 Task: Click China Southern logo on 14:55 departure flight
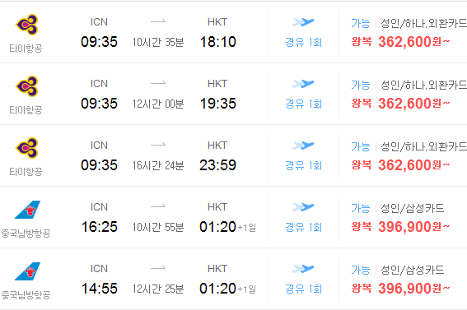(27, 271)
